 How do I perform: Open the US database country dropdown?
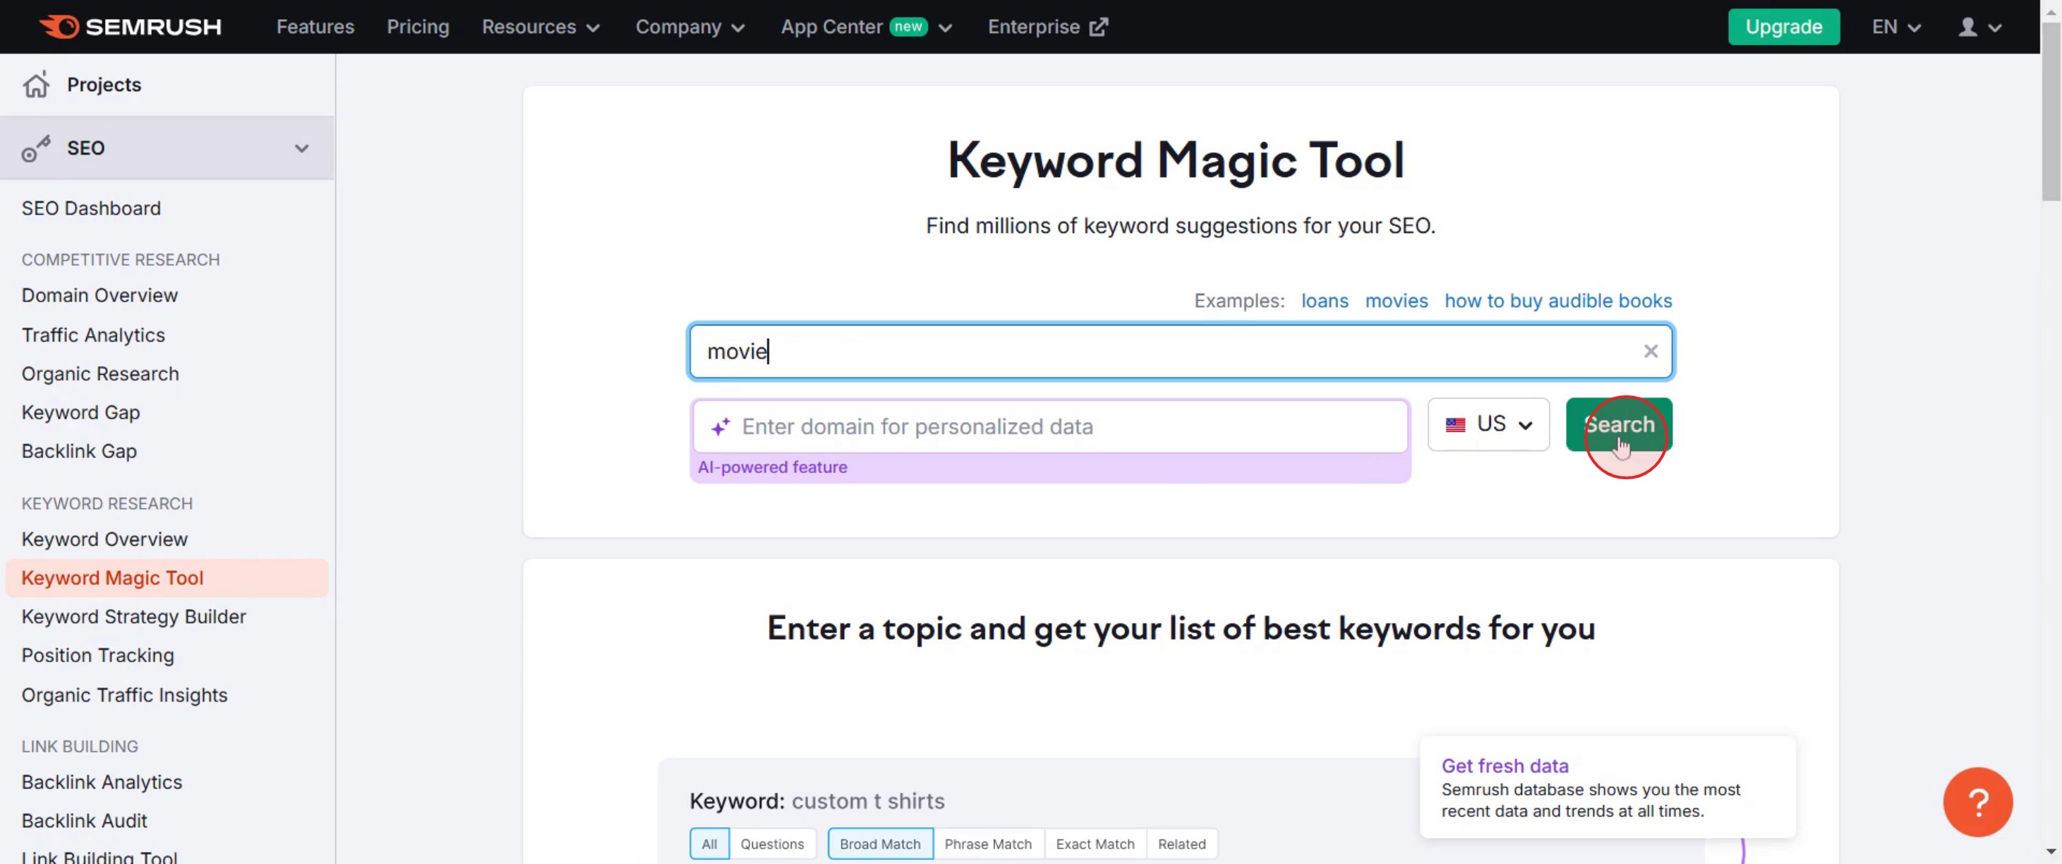coord(1488,424)
